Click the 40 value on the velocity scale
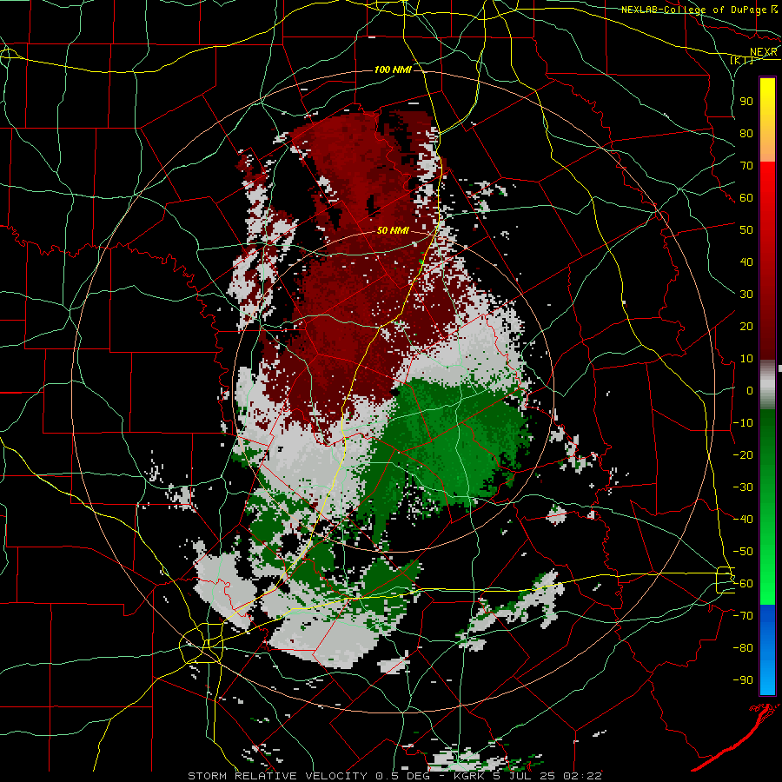Image resolution: width=782 pixels, height=782 pixels. pyautogui.click(x=746, y=262)
